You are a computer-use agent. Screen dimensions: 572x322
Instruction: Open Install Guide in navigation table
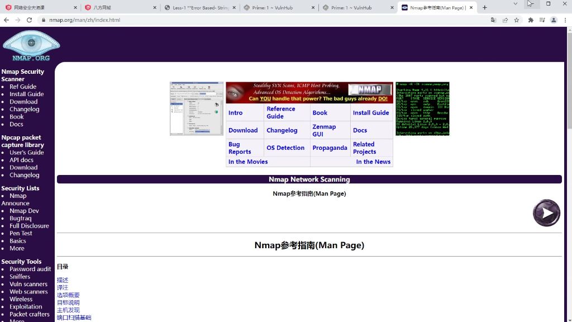click(x=371, y=113)
